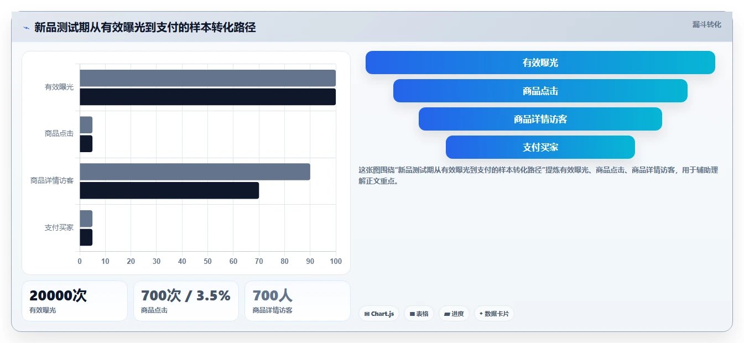Viewport: 744px width, 343px height.
Task: Click the gray bar for 商品详情访客
Action: pos(195,171)
